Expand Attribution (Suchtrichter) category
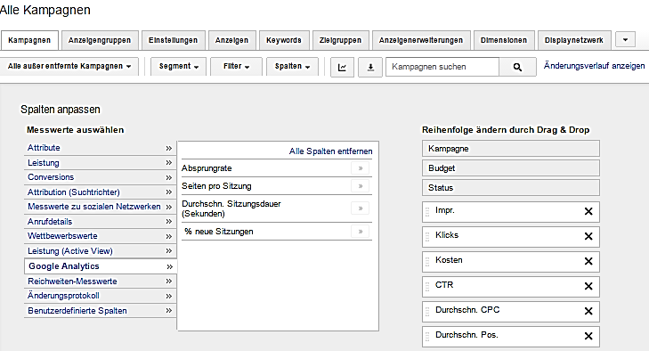Screen dimensions: 649x351 (x=101, y=192)
